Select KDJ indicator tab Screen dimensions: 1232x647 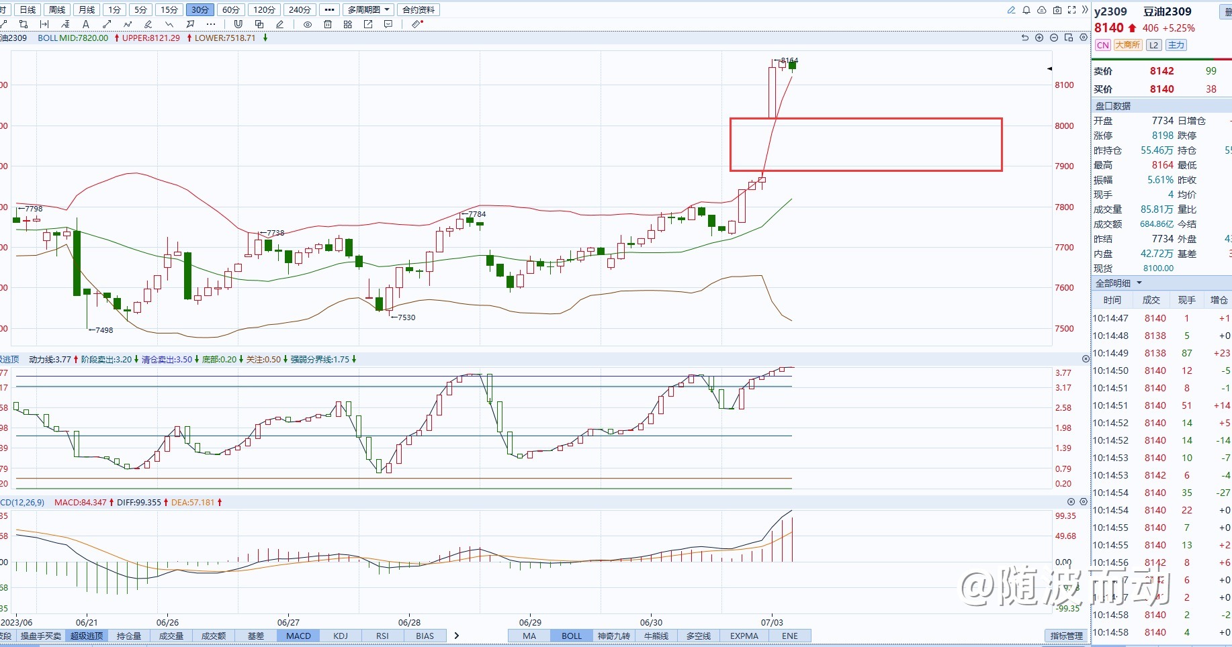(340, 636)
